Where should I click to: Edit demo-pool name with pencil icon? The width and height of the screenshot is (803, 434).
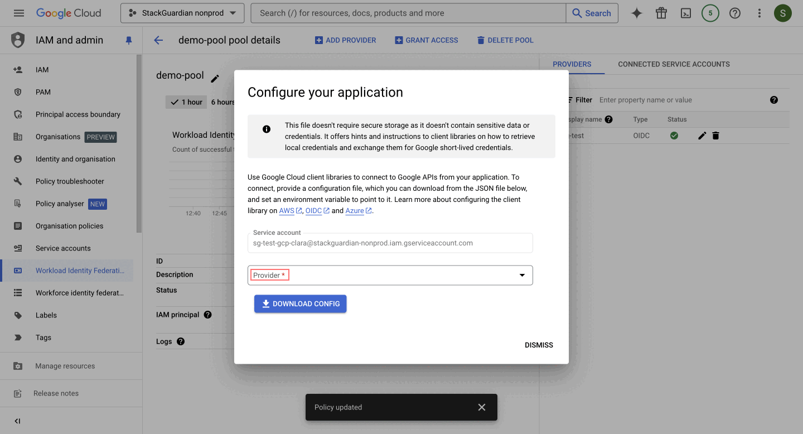215,79
